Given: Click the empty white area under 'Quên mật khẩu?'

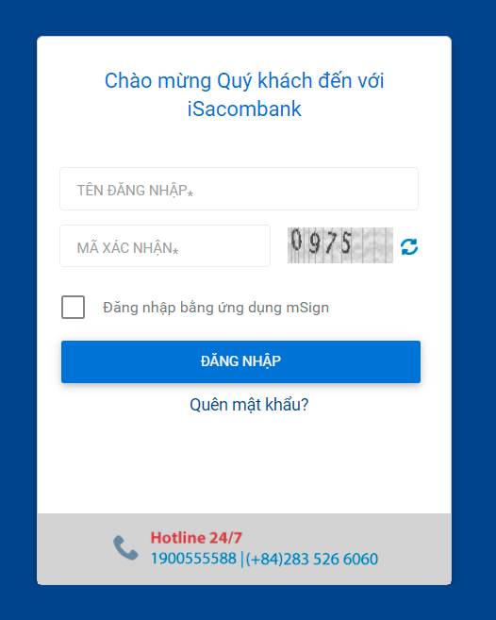Looking at the screenshot, I should pos(244,464).
